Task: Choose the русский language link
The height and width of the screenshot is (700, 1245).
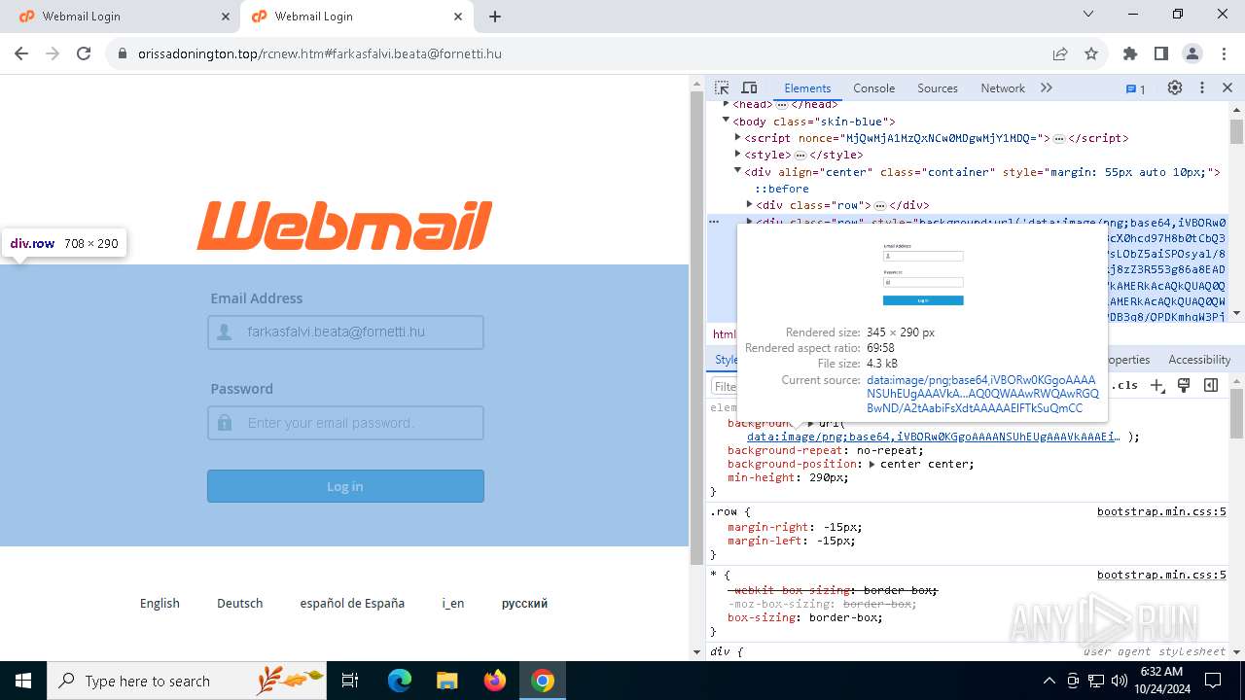Action: click(524, 603)
